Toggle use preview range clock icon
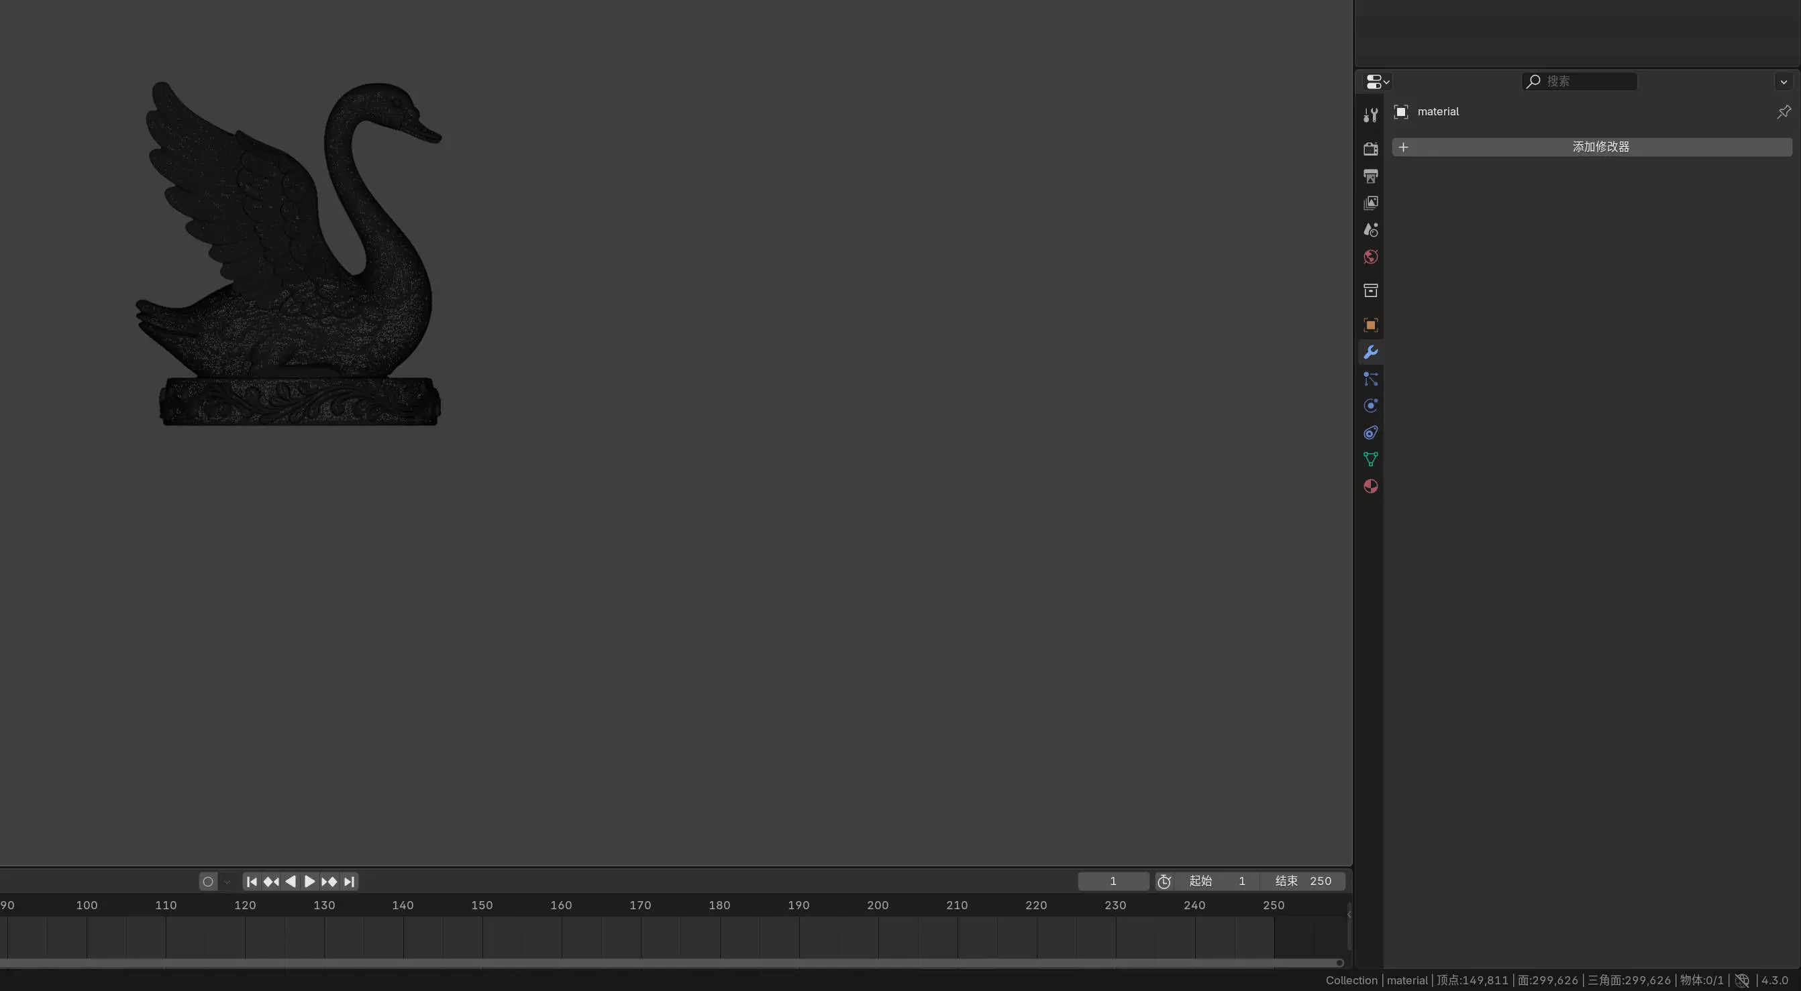Screen dimensions: 1801x991 [x=1164, y=881]
